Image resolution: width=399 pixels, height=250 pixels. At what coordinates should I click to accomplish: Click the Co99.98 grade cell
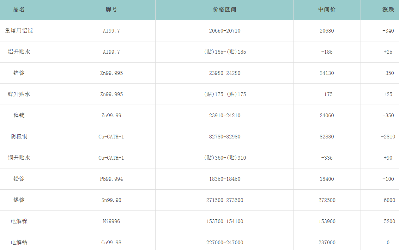[111, 242]
